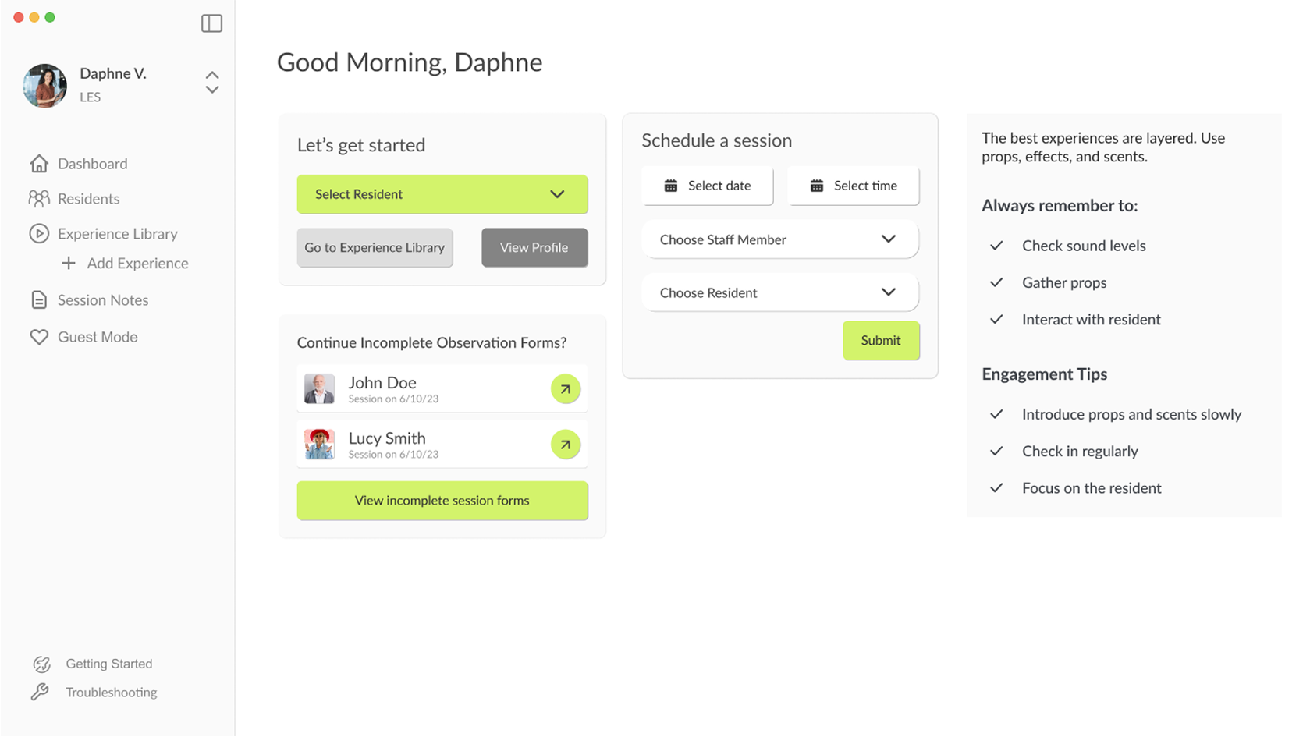Open the Select date calendar icon
Viewport: 1310px width, 737px height.
(x=669, y=186)
